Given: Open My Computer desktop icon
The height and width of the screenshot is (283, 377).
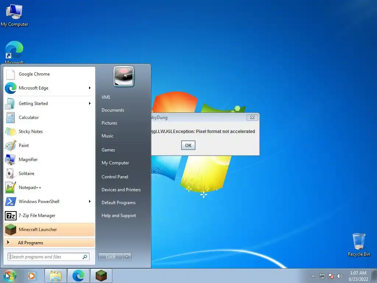Looking at the screenshot, I should click(x=14, y=15).
